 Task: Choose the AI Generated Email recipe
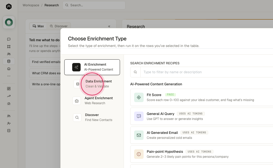point(202,135)
